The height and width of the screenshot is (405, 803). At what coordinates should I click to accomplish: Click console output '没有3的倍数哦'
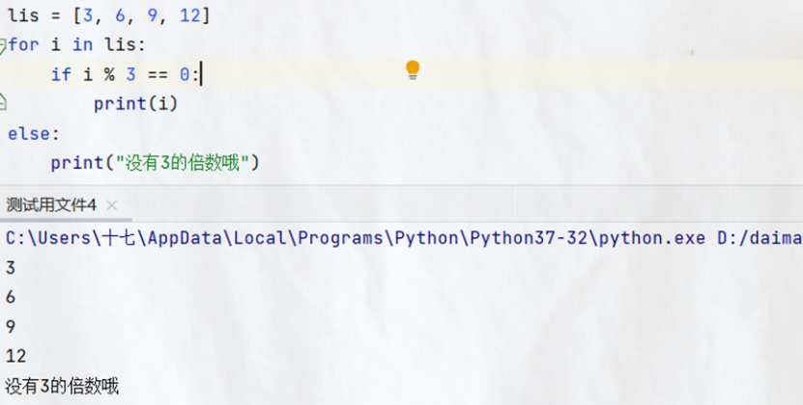tap(62, 386)
